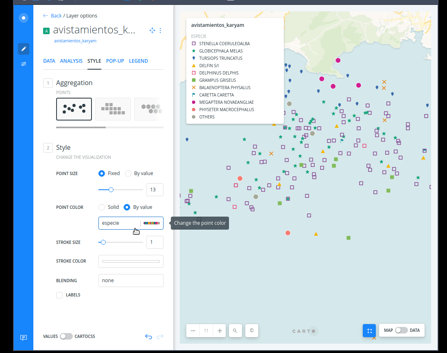The image size is (447, 353).
Task: Click CARETTA CARETTA legend entry
Action: [x=213, y=95]
